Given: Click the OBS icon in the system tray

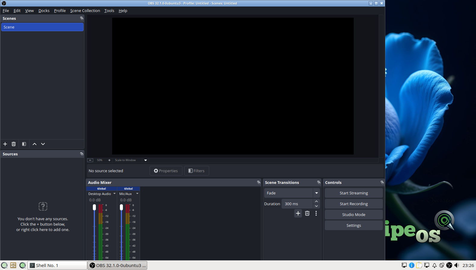Looking at the screenshot, I should tap(449, 265).
